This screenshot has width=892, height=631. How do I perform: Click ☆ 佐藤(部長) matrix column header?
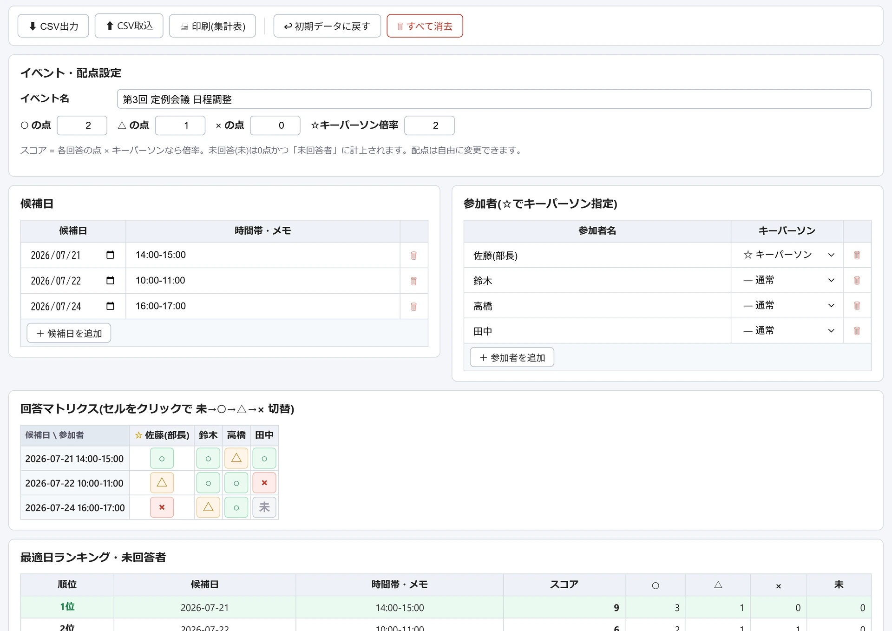point(162,435)
